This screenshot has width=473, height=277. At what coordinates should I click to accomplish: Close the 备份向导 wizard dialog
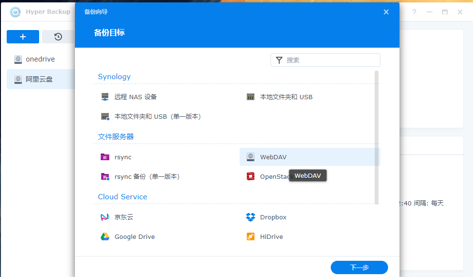[x=386, y=12]
